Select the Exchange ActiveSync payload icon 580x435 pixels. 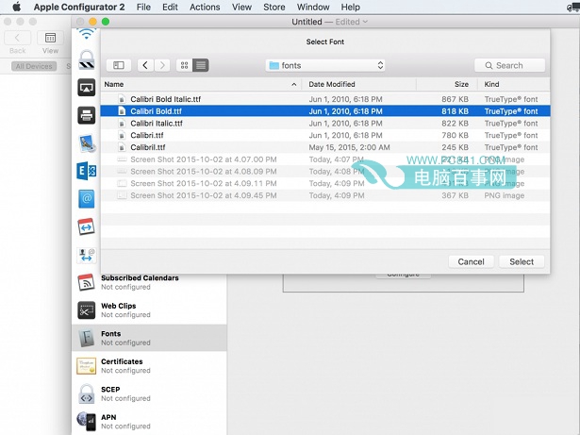click(87, 171)
